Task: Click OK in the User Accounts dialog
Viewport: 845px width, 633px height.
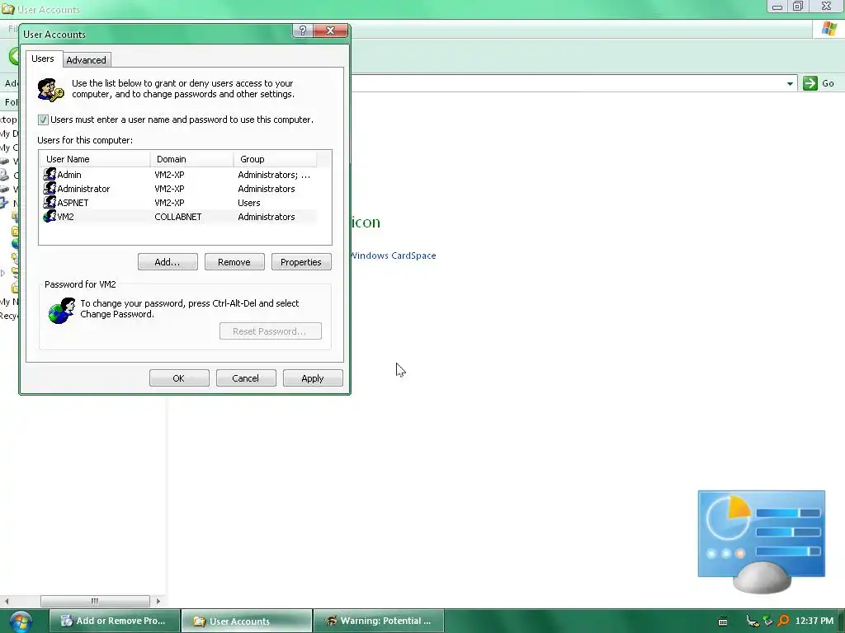Action: [x=179, y=378]
